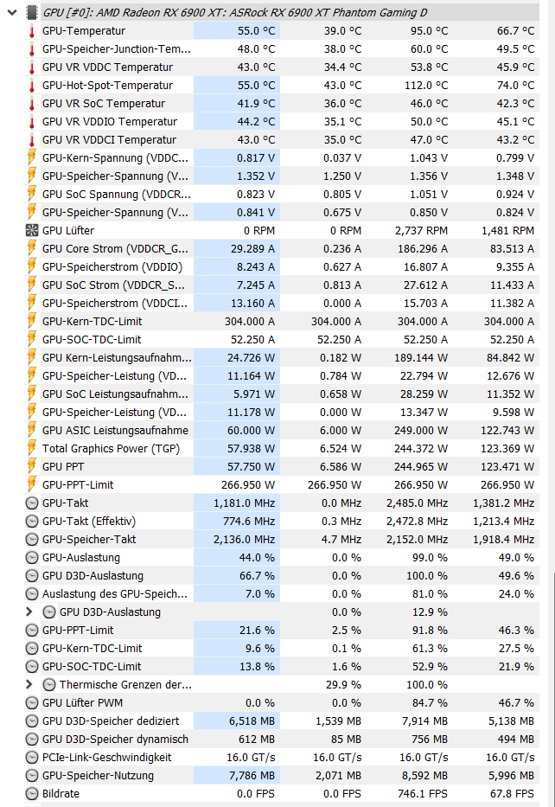Select the lightning icon of GPU Core Strom

point(32,248)
